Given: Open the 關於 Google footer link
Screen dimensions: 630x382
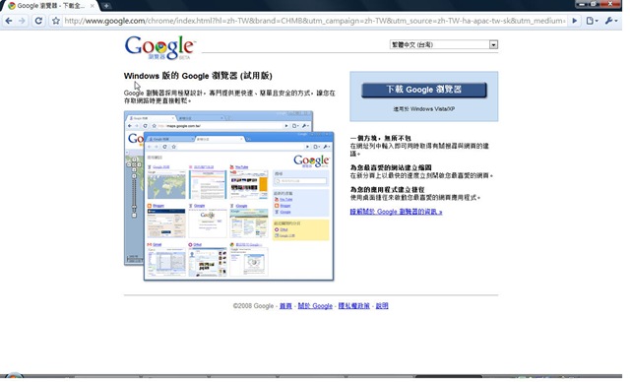Looking at the screenshot, I should click(x=315, y=306).
